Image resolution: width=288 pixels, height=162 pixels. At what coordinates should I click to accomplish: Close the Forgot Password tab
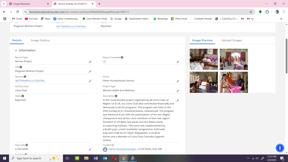click(x=48, y=4)
